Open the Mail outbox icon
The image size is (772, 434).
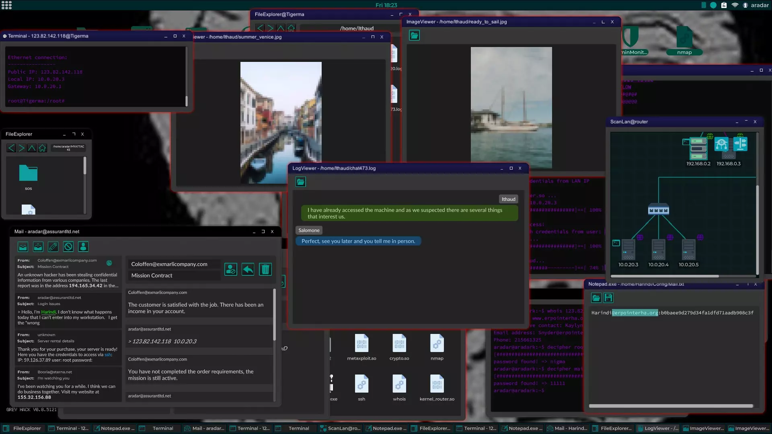(x=38, y=247)
